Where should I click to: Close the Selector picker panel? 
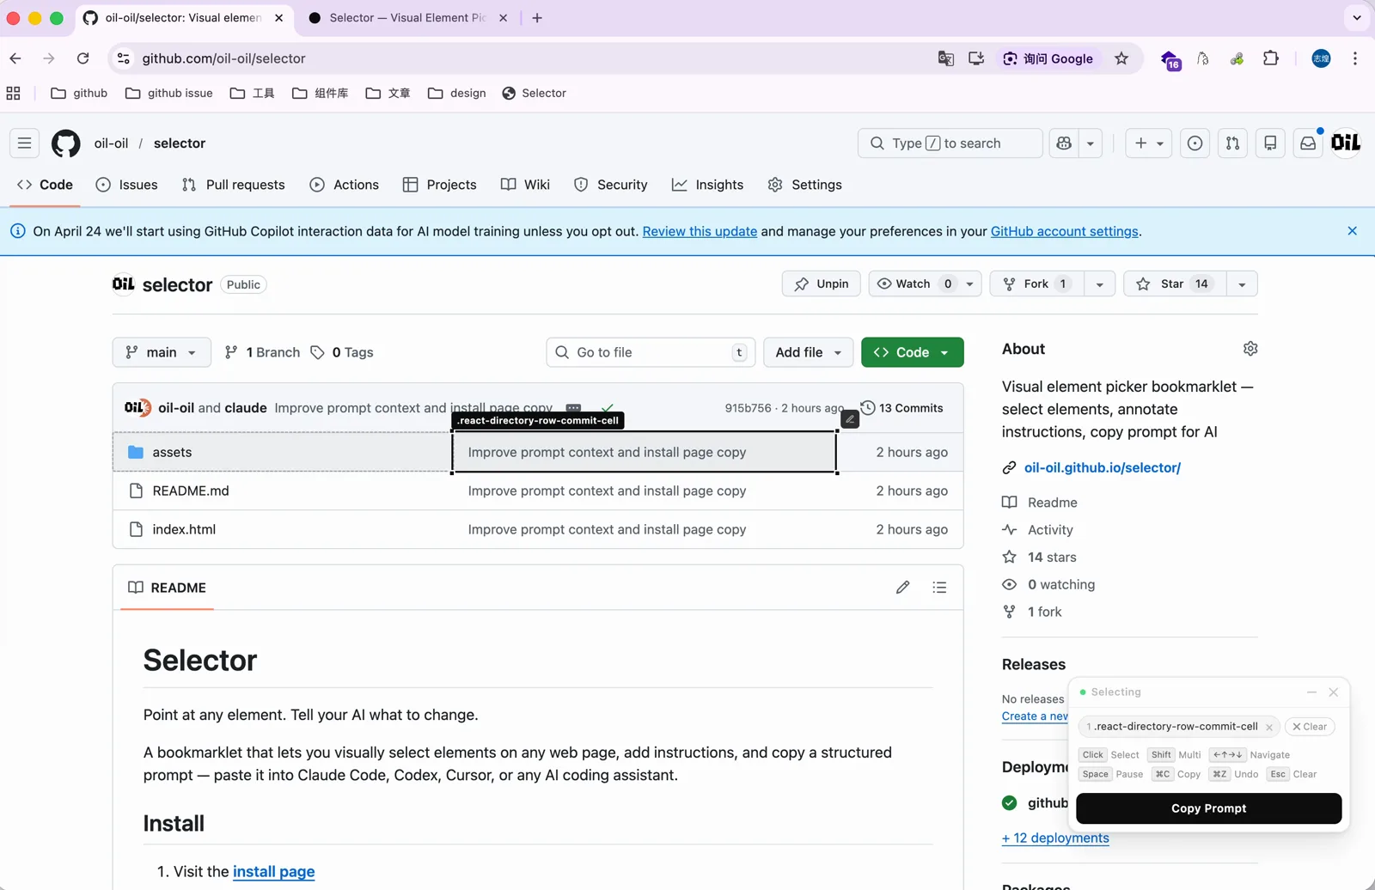click(1333, 692)
